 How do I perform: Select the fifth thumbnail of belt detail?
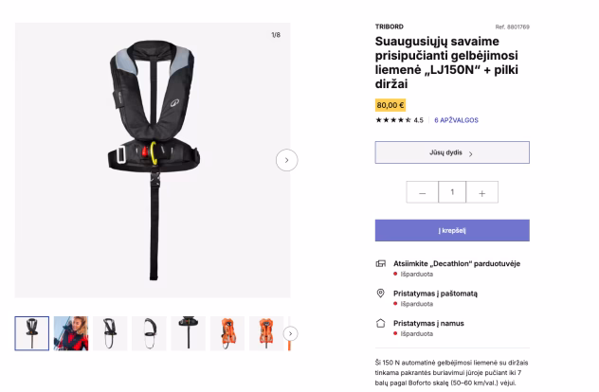pyautogui.click(x=189, y=333)
